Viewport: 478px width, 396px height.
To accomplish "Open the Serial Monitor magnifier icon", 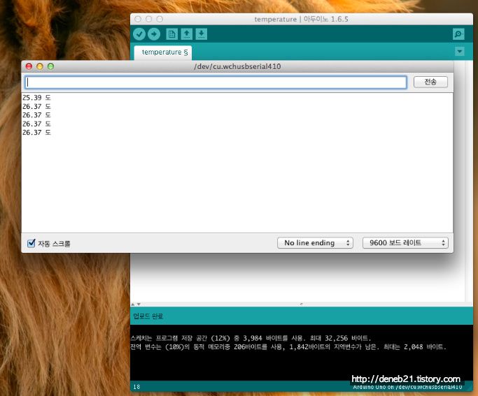I will [x=458, y=34].
